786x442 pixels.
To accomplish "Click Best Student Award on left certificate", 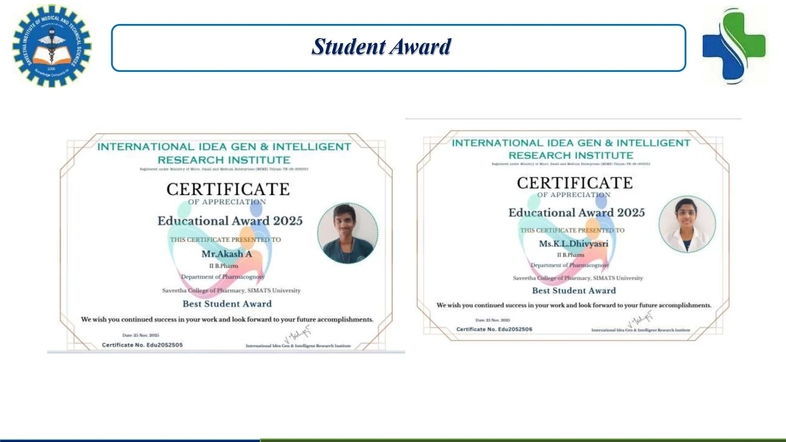I will (x=227, y=304).
